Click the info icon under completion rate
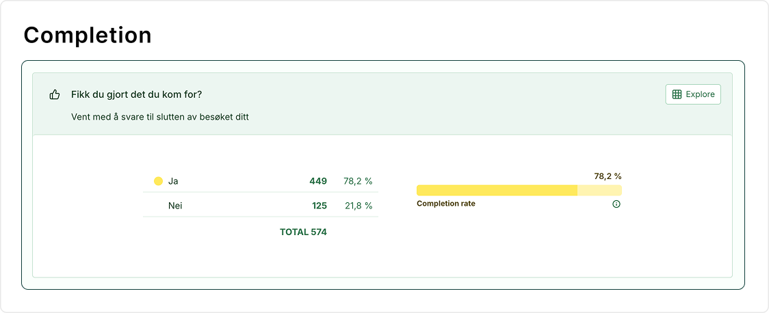Image resolution: width=769 pixels, height=313 pixels. [616, 204]
